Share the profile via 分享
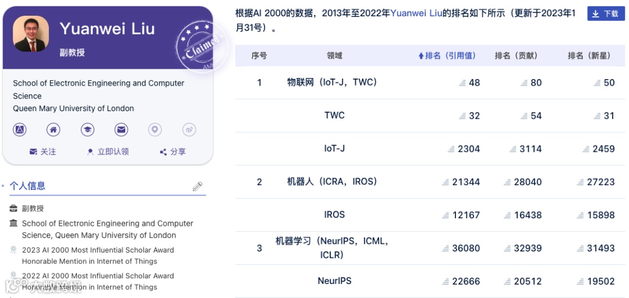 coord(173,151)
